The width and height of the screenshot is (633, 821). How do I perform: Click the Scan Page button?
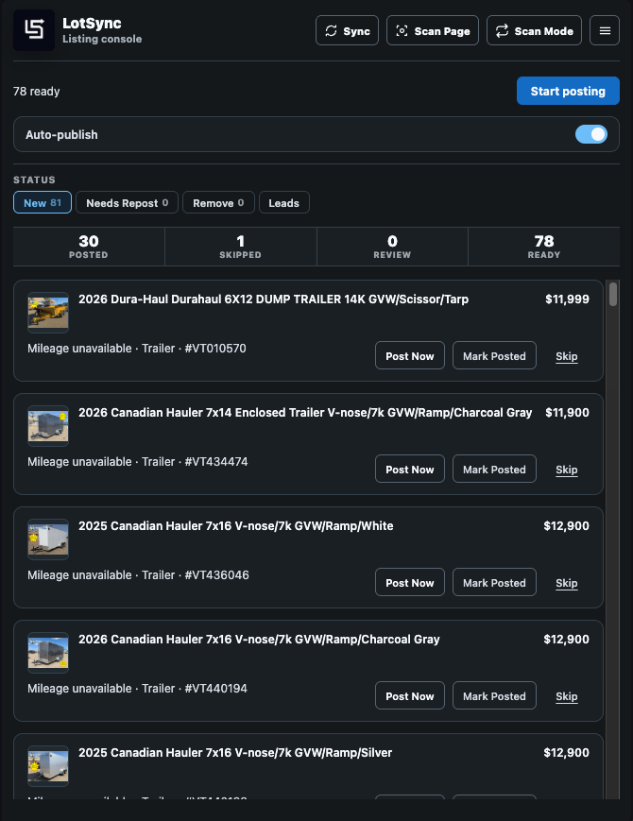click(432, 30)
